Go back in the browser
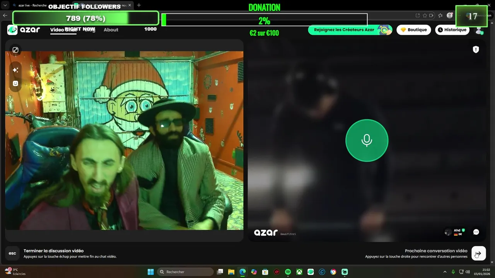Screen dimensions: 495x278 point(5,15)
